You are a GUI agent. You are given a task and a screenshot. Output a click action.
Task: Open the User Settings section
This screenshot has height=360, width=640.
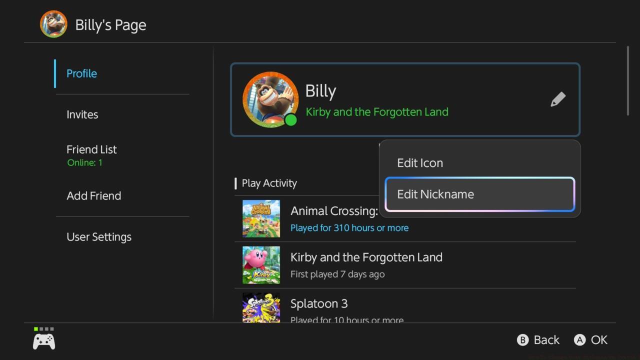[99, 236]
